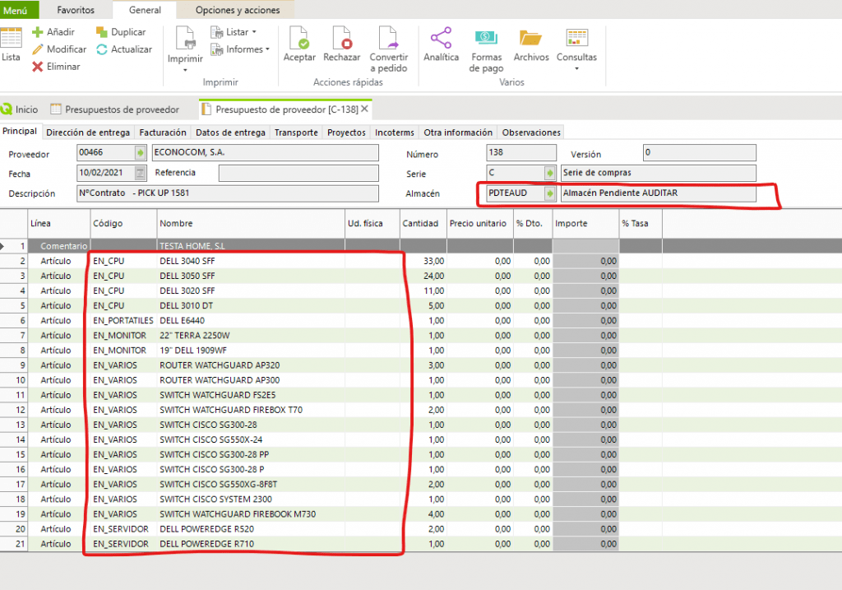Open Serie lookup green arrow button
842x590 pixels.
550,173
